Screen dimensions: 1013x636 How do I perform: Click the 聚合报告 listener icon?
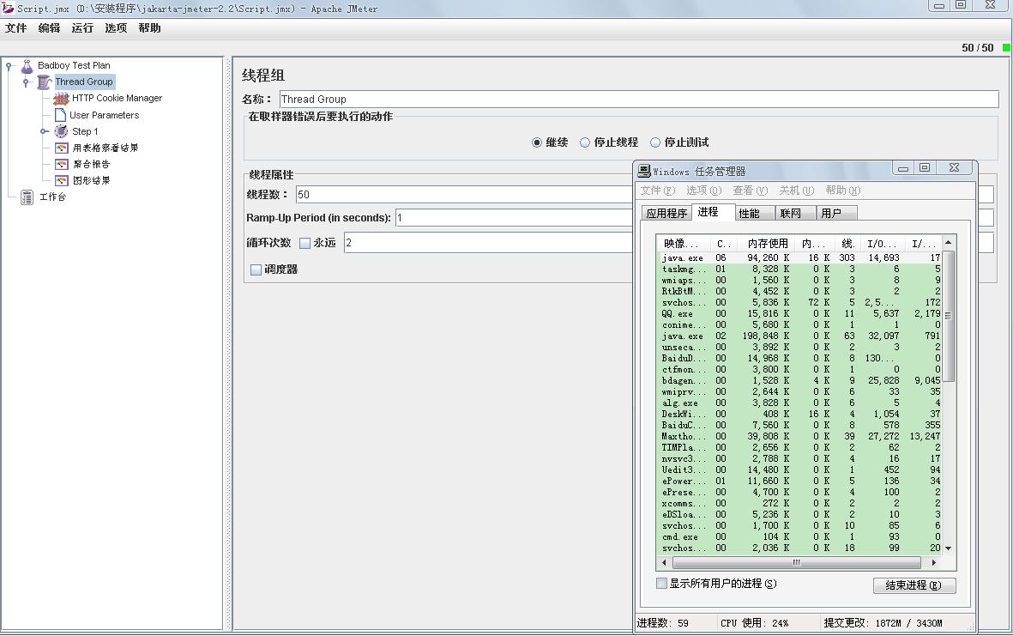(62, 164)
